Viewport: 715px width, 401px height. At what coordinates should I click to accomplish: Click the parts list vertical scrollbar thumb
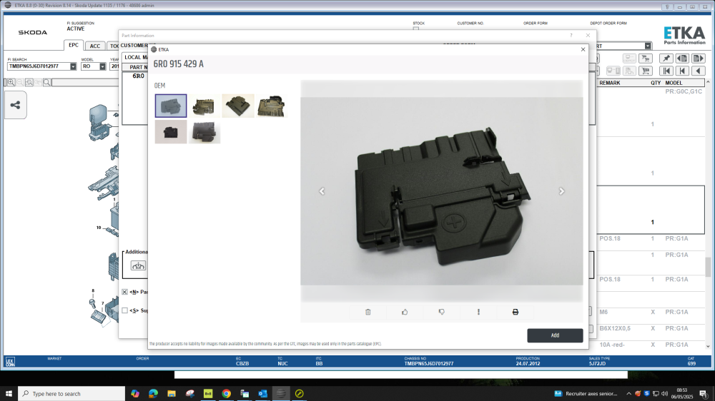[x=708, y=267]
